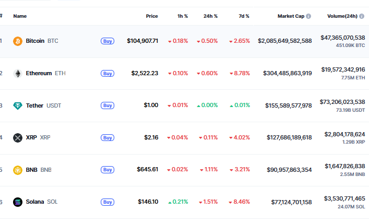Sort table by Price column header

152,16
